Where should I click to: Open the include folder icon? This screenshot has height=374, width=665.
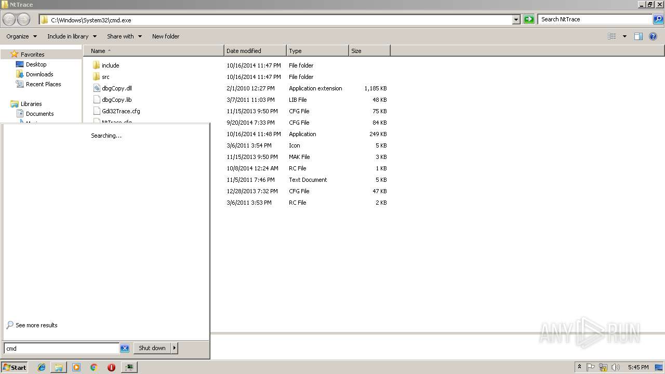(x=96, y=65)
